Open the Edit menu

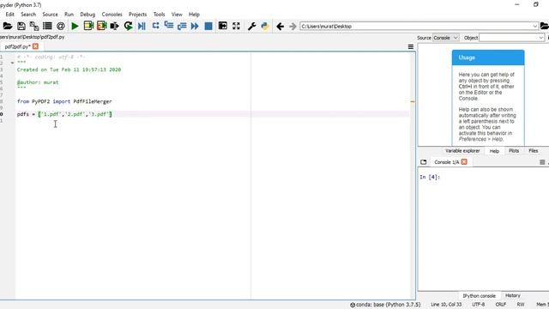(x=9, y=15)
